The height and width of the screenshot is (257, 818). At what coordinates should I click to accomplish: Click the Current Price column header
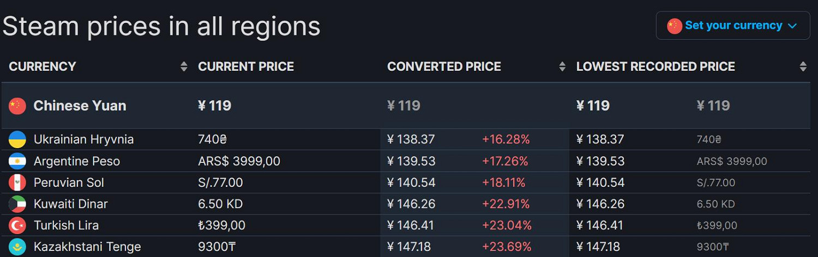click(x=246, y=66)
